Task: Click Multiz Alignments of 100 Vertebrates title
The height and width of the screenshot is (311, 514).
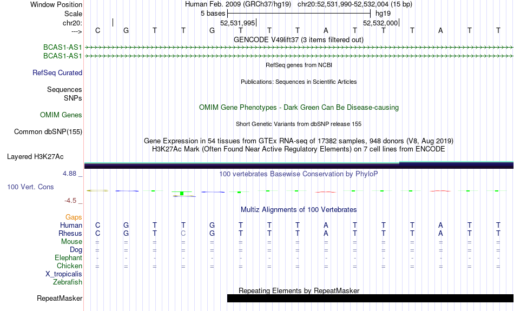Action: (x=299, y=210)
